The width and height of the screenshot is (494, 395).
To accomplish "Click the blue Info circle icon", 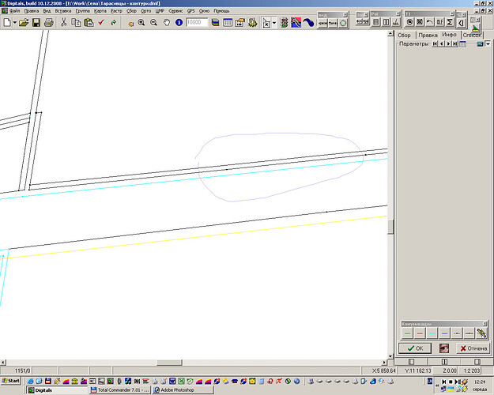I will [x=179, y=23].
